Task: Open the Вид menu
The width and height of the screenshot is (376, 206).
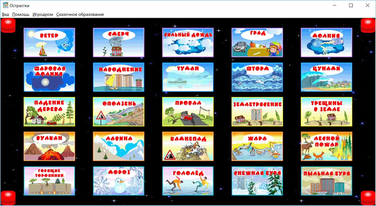Action: point(5,14)
